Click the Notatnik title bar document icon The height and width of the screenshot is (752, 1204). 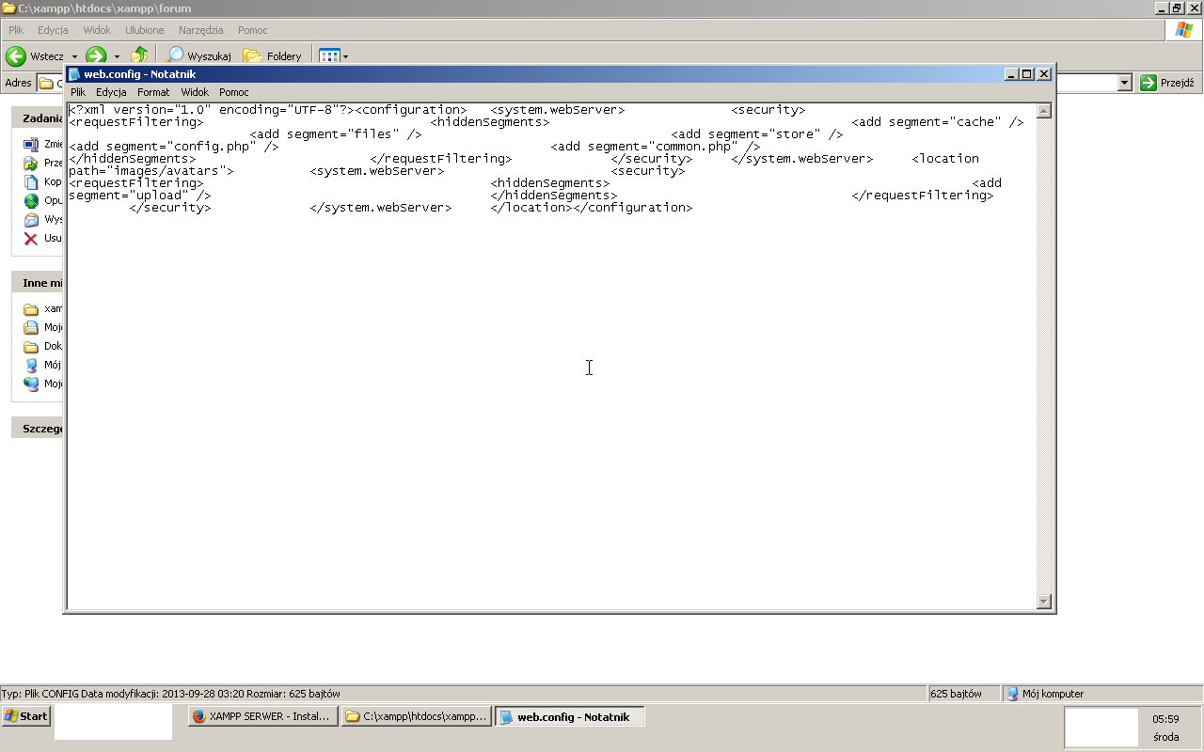click(75, 74)
